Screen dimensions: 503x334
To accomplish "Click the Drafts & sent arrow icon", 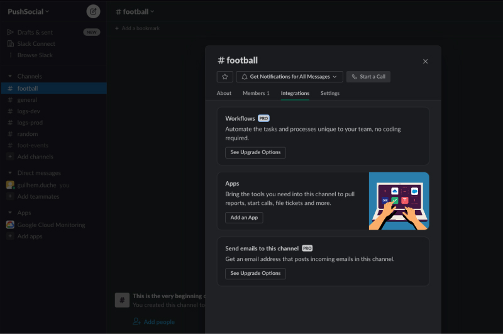I will (10, 32).
